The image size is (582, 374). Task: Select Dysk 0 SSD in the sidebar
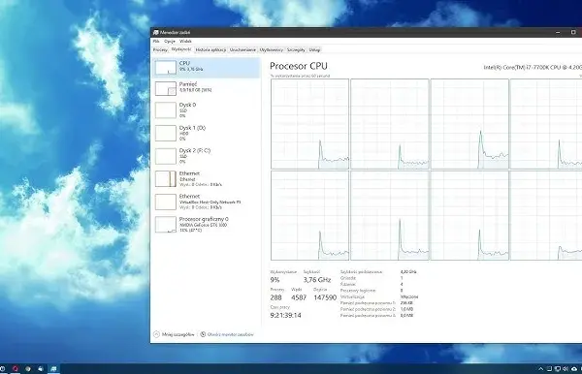click(206, 110)
